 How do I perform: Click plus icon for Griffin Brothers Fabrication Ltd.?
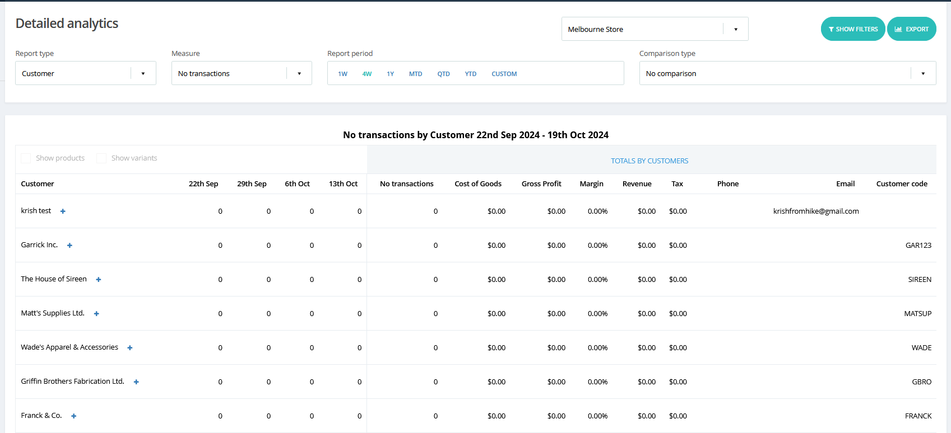click(136, 382)
